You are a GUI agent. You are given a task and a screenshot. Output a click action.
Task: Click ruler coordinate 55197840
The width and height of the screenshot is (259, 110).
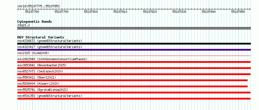point(209,12)
